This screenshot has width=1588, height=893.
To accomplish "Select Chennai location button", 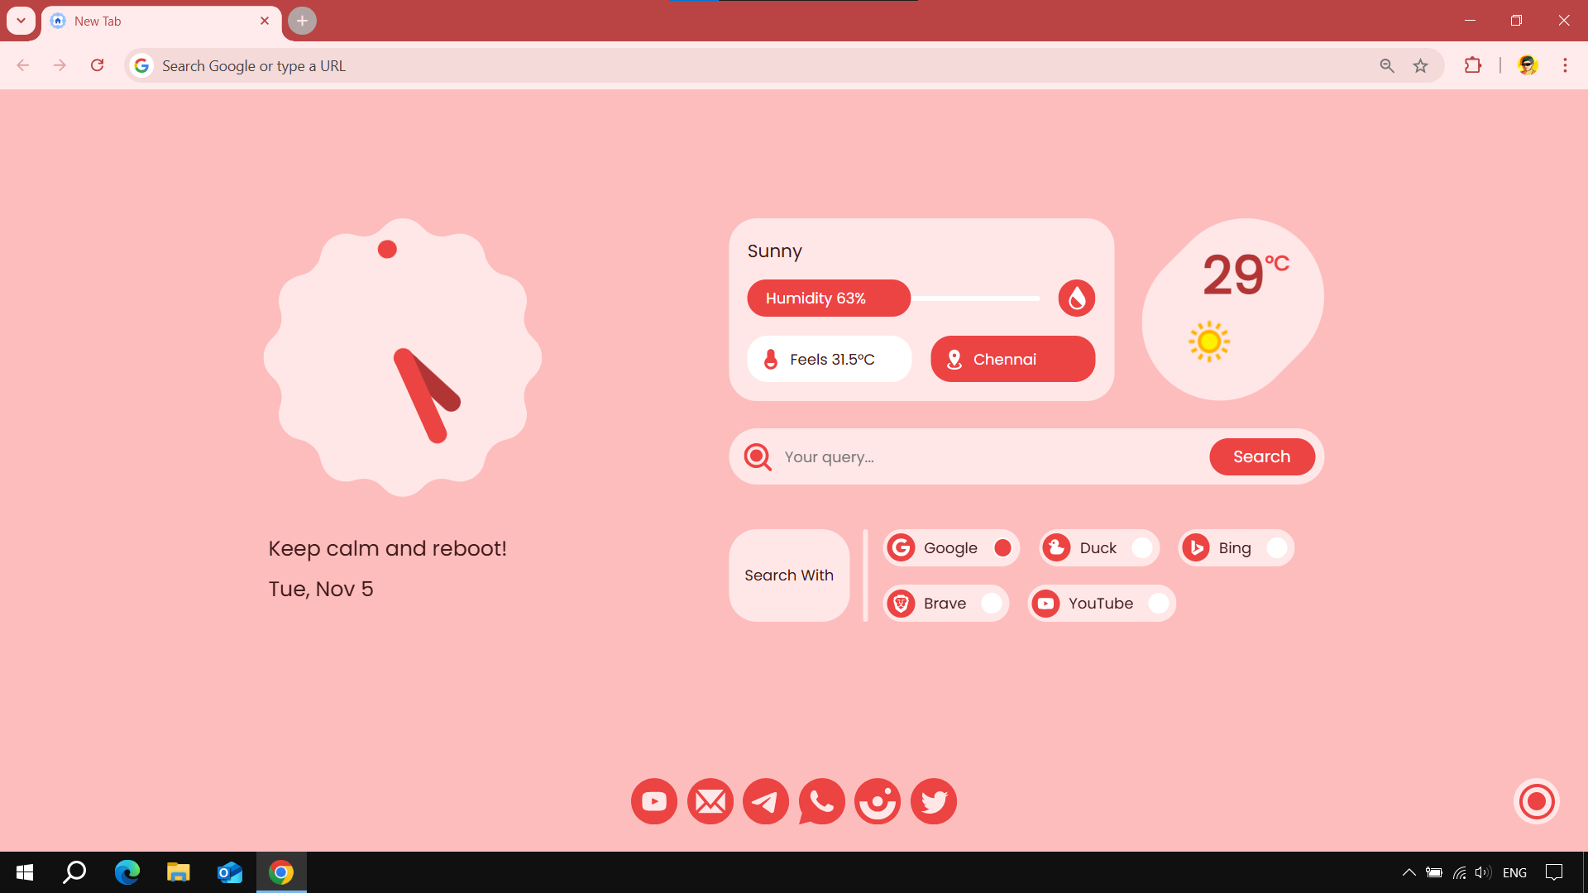I will click(1012, 359).
